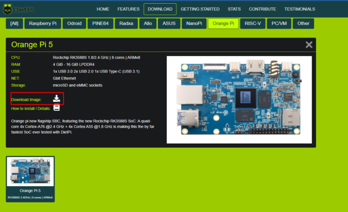Open the GETTING STARTED page

tap(200, 9)
